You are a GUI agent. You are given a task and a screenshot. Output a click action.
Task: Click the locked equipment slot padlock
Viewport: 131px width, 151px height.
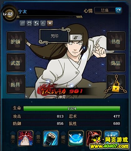point(116,88)
